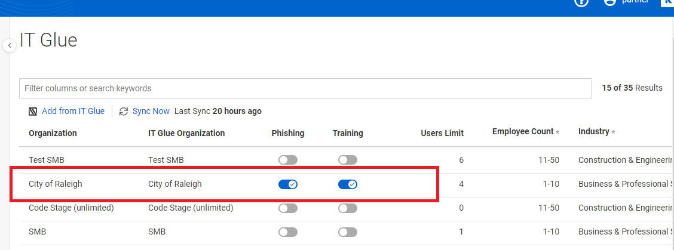Enable Training toggle for Code Stage (unlimited)
This screenshot has width=674, height=250.
pos(348,208)
